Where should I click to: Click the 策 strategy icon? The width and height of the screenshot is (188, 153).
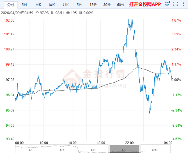click(x=167, y=4)
